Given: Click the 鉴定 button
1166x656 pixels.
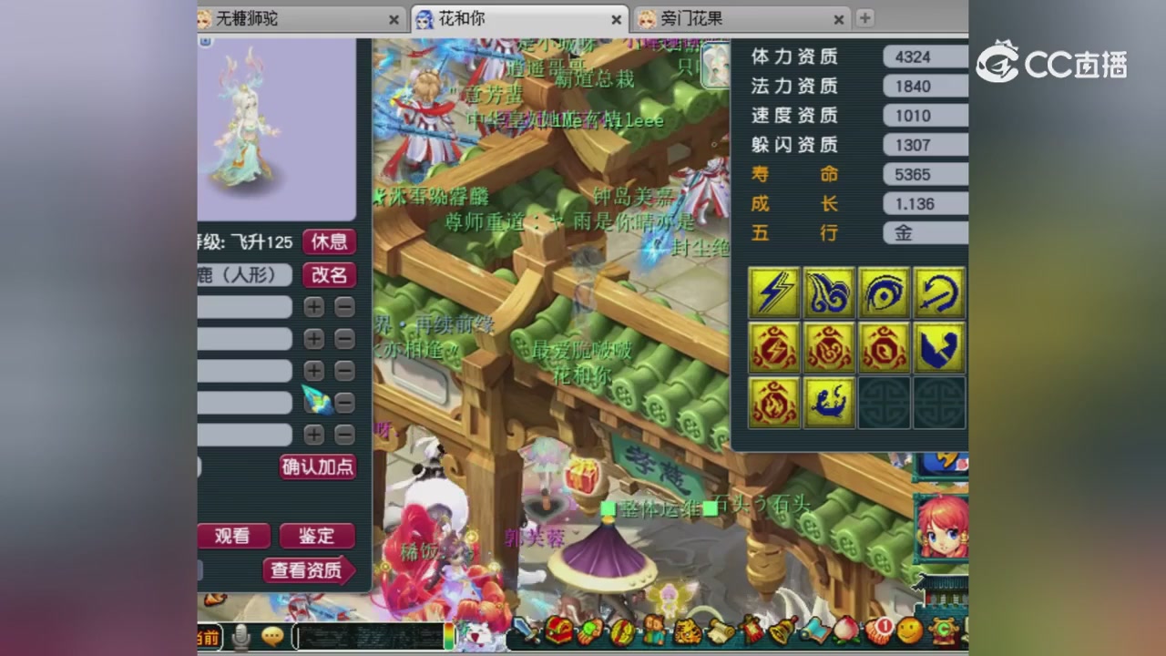Looking at the screenshot, I should click(317, 537).
